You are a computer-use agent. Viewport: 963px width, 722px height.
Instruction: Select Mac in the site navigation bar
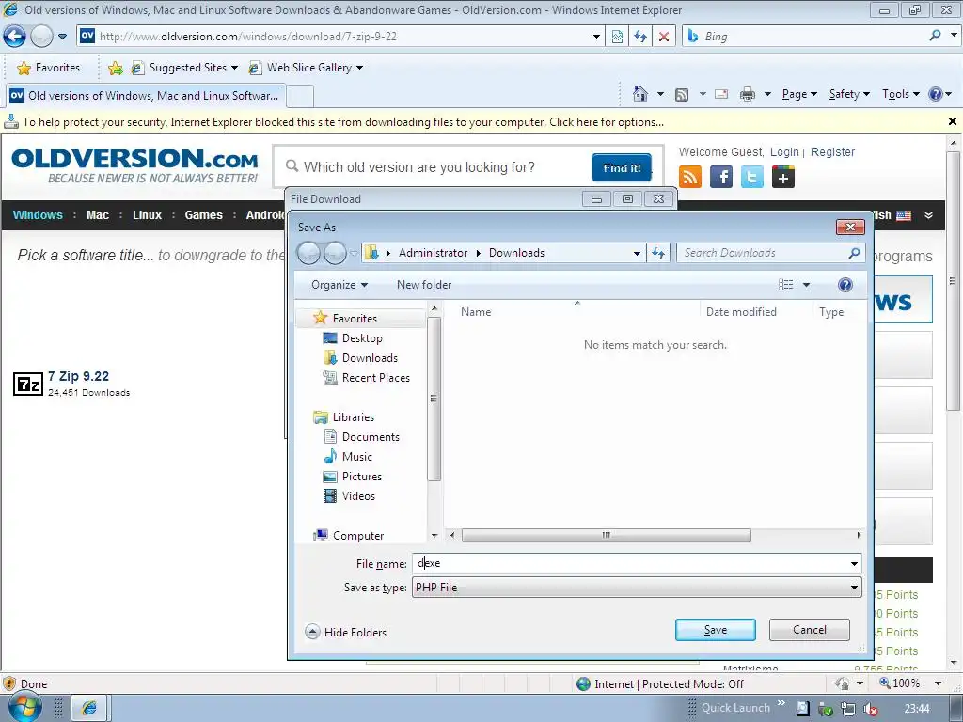pyautogui.click(x=98, y=215)
